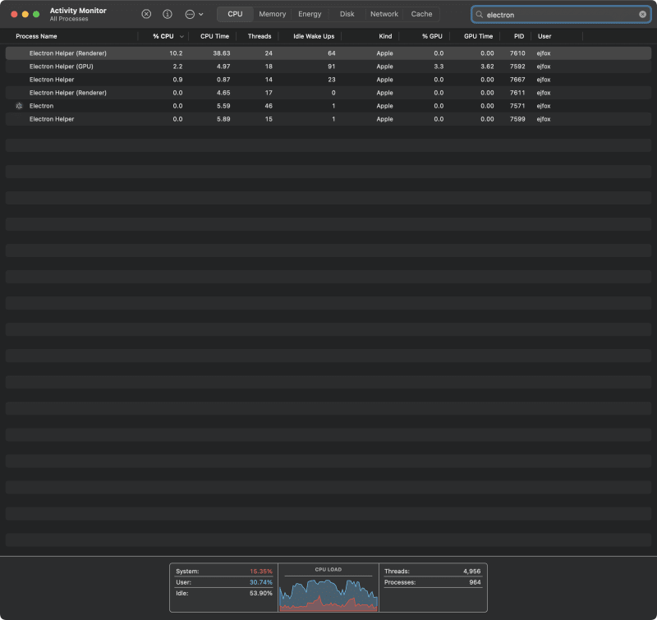Click the gear icon next to Electron process

pos(18,105)
